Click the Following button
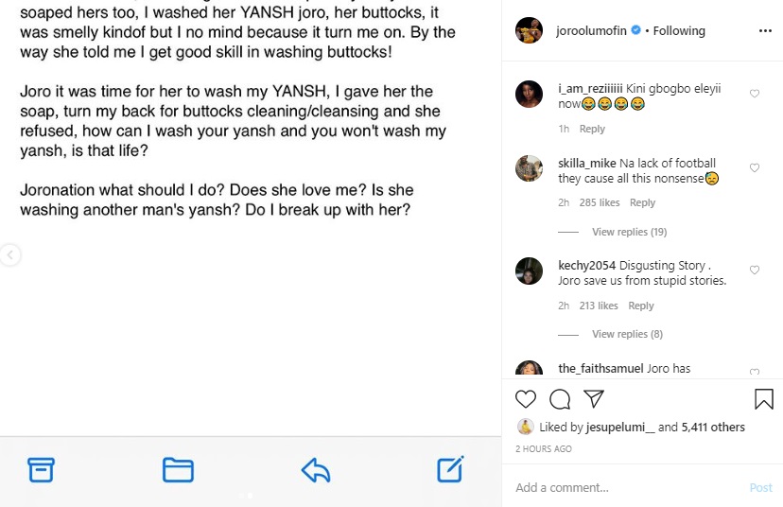Screen dimensions: 783x507 679,30
